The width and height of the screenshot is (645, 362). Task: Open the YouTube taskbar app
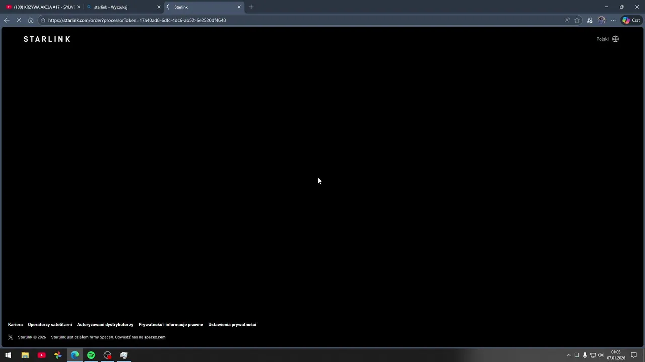click(x=41, y=355)
